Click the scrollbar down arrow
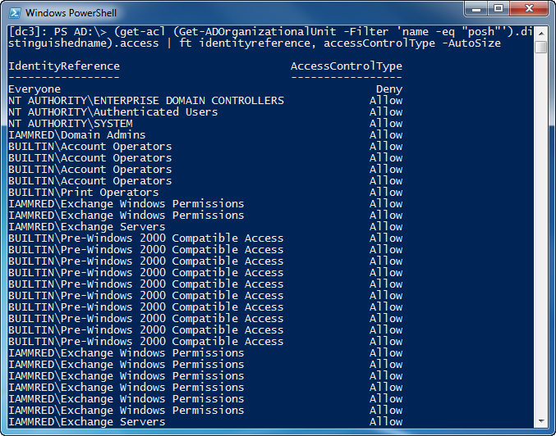556x436 pixels. pos(540,421)
